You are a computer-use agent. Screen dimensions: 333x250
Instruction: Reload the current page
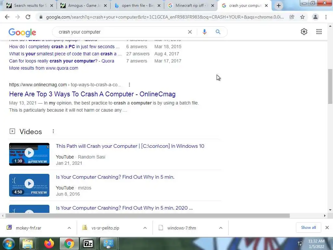pos(28,17)
